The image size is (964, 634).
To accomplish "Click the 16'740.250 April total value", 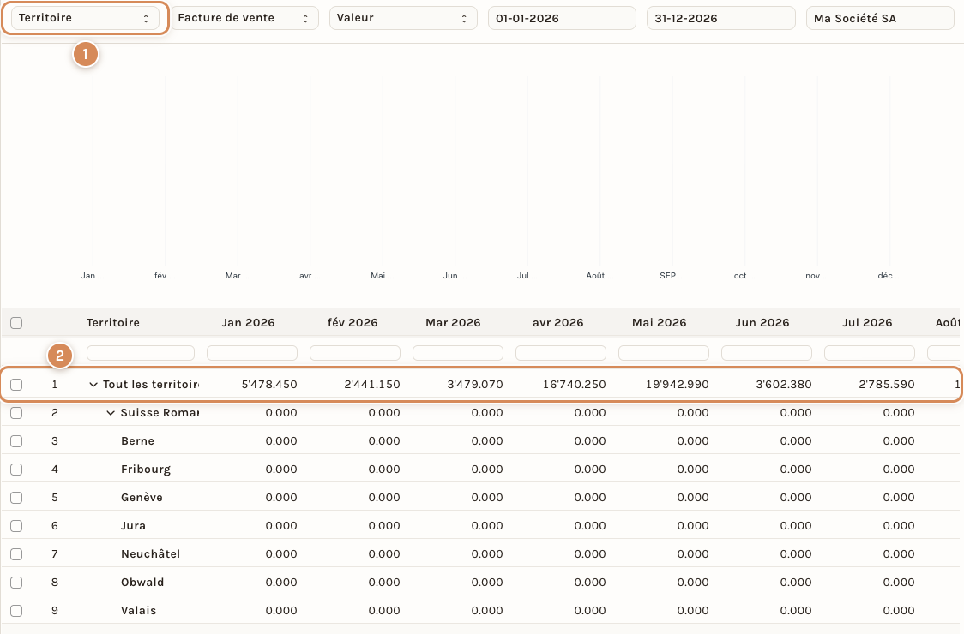I will [575, 385].
